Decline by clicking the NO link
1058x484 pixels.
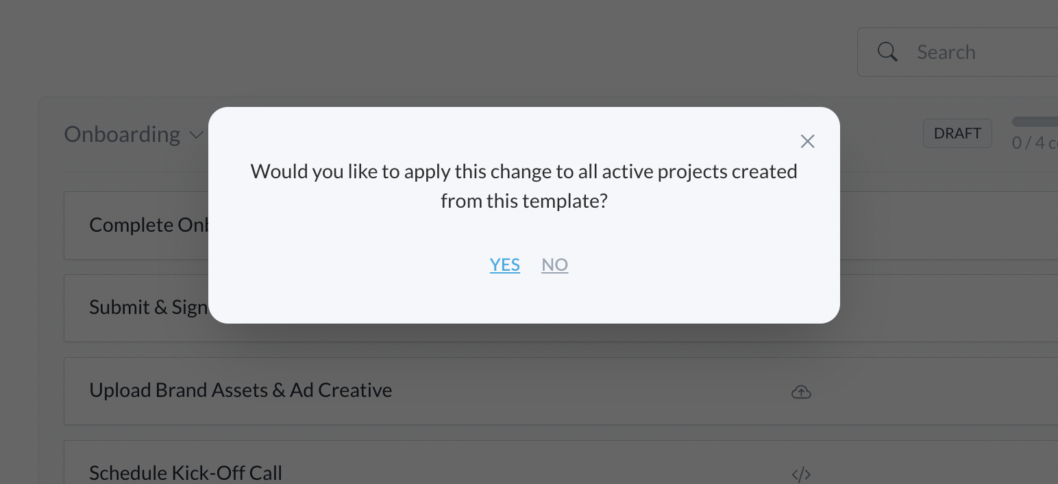[x=554, y=265]
